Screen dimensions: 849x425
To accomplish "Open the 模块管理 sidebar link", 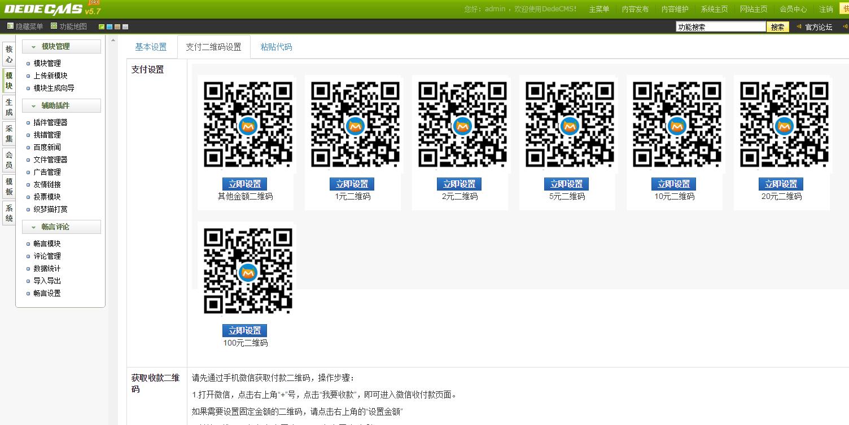I will click(x=47, y=63).
